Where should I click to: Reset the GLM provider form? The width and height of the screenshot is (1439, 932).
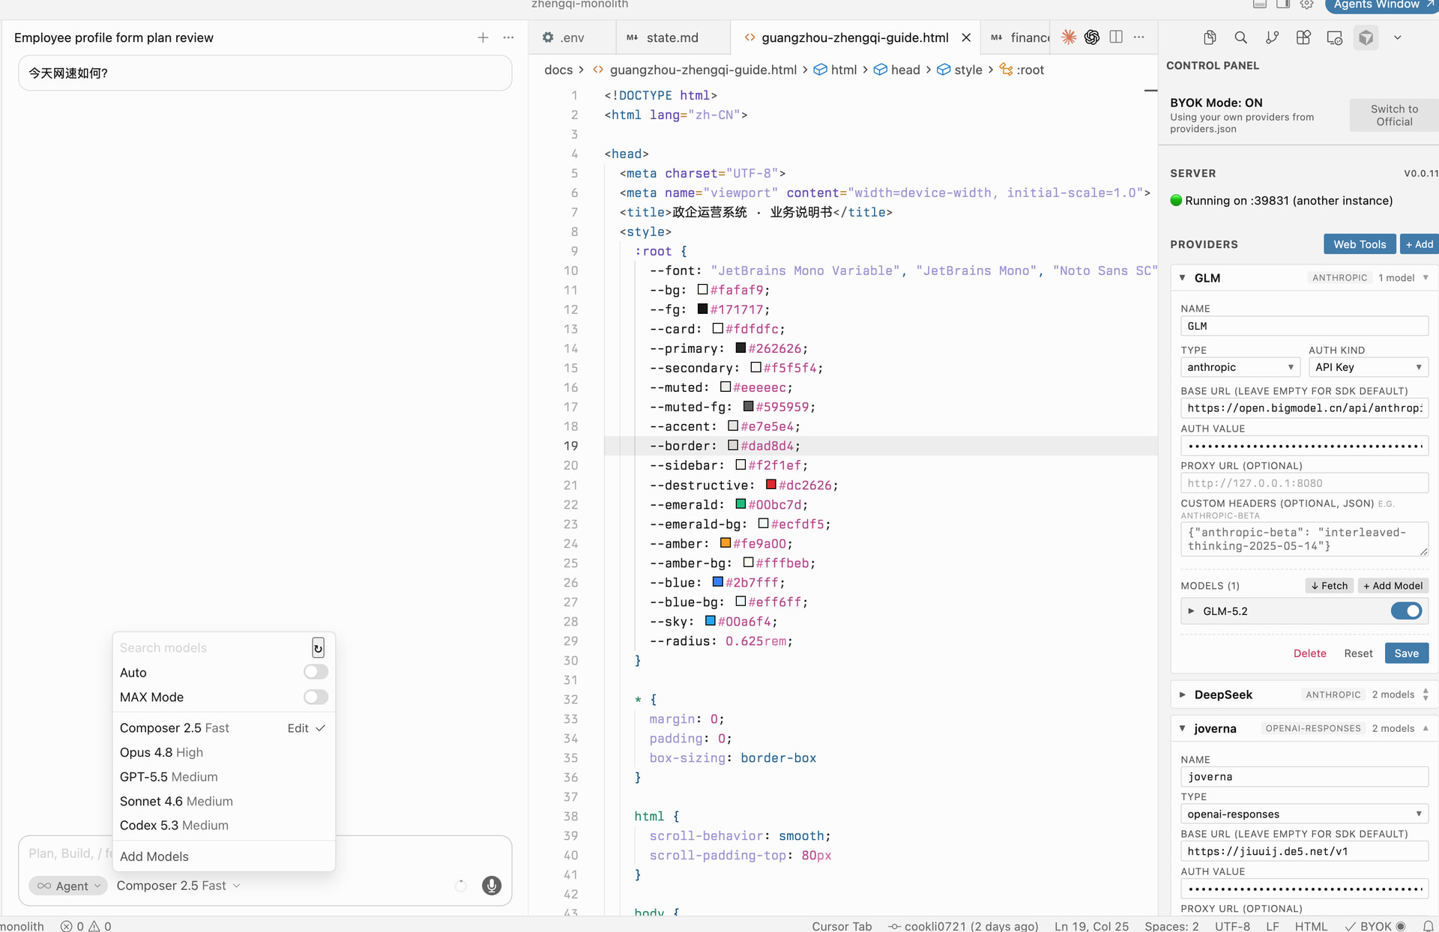pyautogui.click(x=1359, y=653)
